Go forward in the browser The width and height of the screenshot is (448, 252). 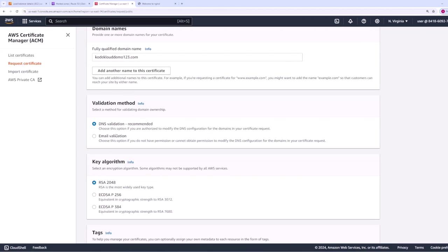tap(10, 11)
